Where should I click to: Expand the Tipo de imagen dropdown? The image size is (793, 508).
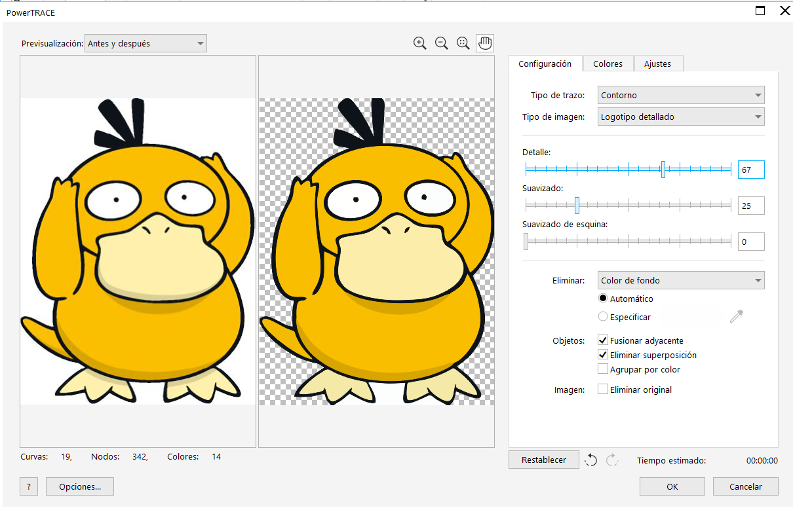(x=681, y=117)
